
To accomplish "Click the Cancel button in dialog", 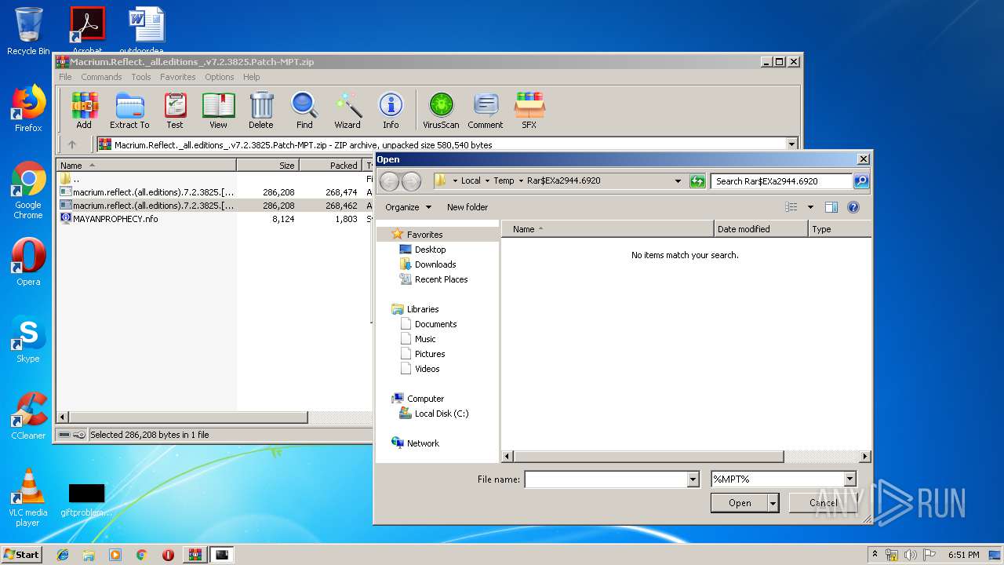I will coord(823,503).
